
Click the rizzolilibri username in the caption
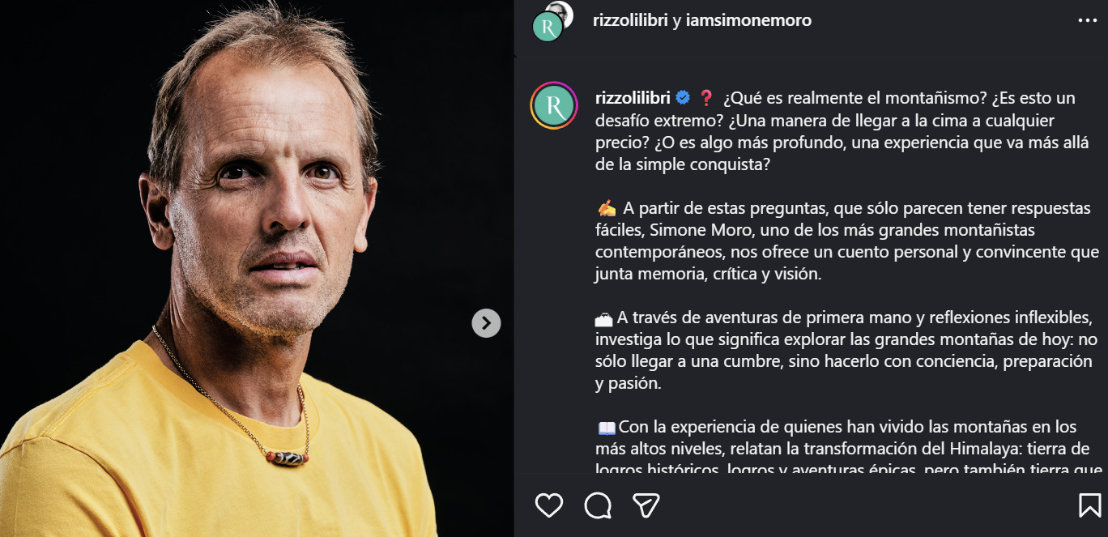click(632, 98)
